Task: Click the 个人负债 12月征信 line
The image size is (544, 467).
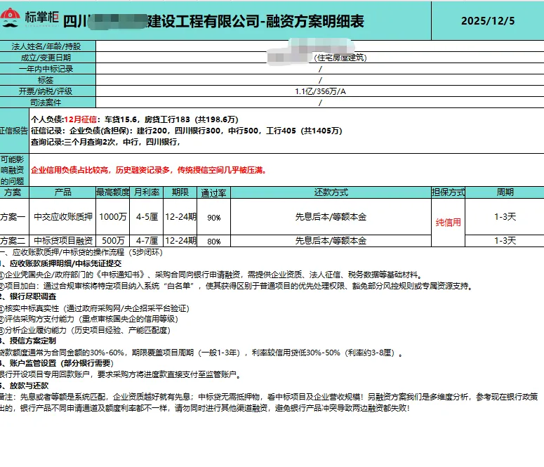Action: click(135, 119)
